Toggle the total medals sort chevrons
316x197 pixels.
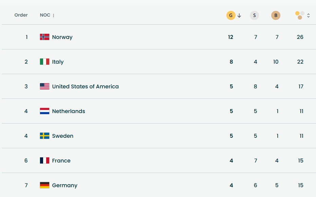point(308,16)
